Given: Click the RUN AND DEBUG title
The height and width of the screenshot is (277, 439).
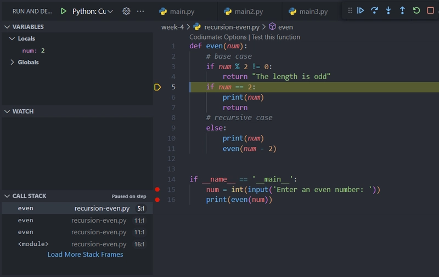Looking at the screenshot, I should [32, 11].
